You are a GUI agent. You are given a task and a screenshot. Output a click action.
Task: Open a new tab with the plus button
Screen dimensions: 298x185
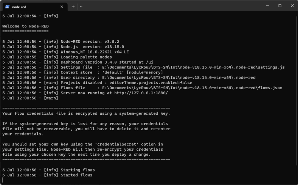tap(73, 7)
